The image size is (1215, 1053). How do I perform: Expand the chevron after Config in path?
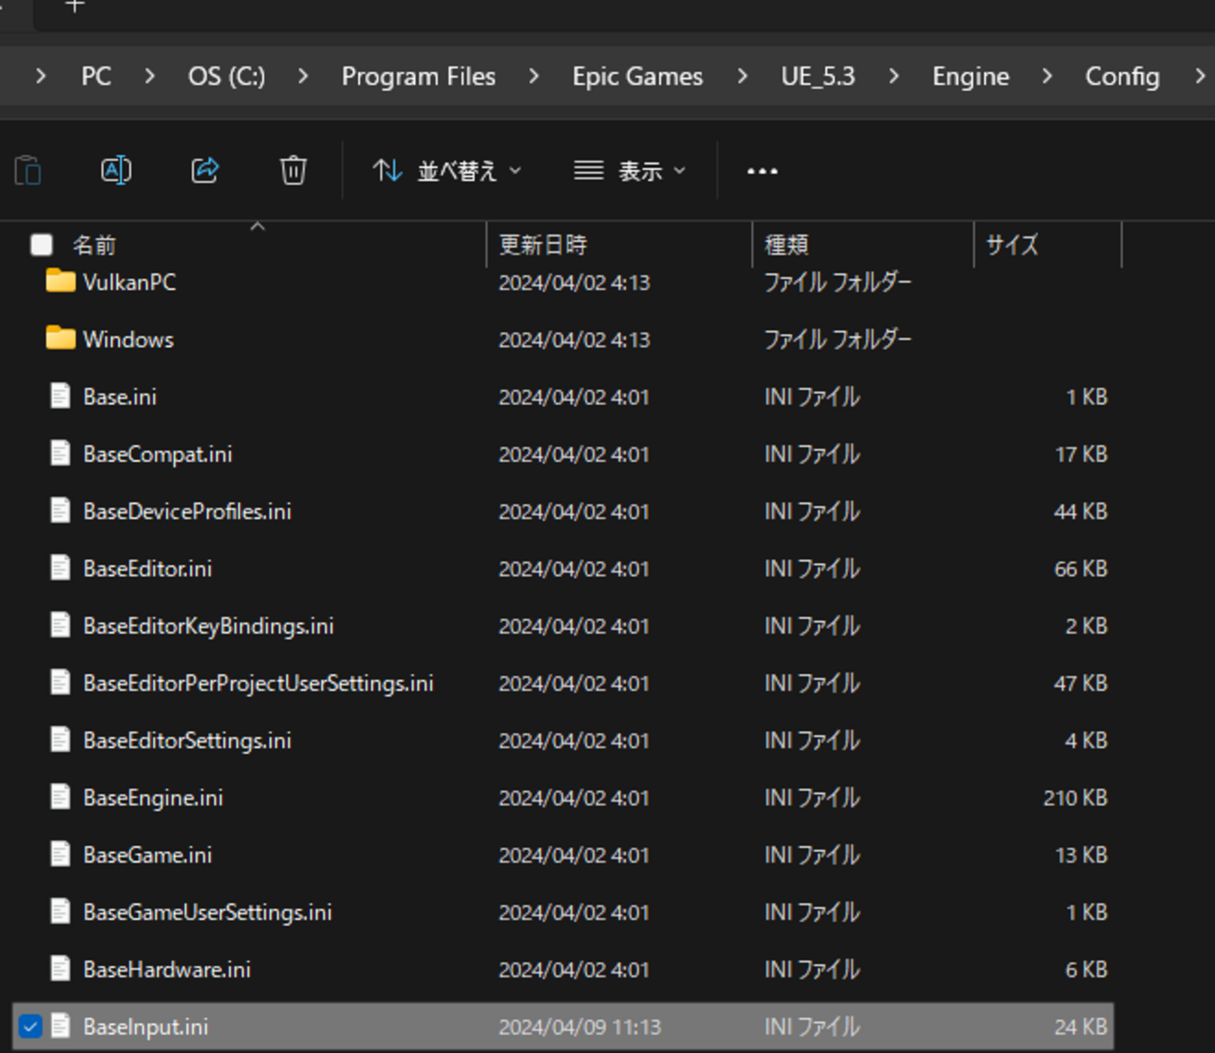(x=1200, y=76)
